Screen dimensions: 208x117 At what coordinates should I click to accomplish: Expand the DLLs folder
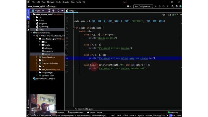(x=37, y=60)
